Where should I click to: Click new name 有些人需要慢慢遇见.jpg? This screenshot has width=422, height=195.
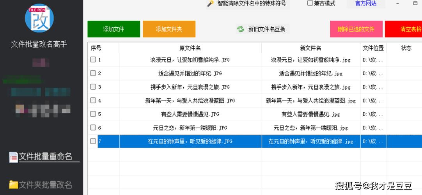pyautogui.click(x=311, y=114)
